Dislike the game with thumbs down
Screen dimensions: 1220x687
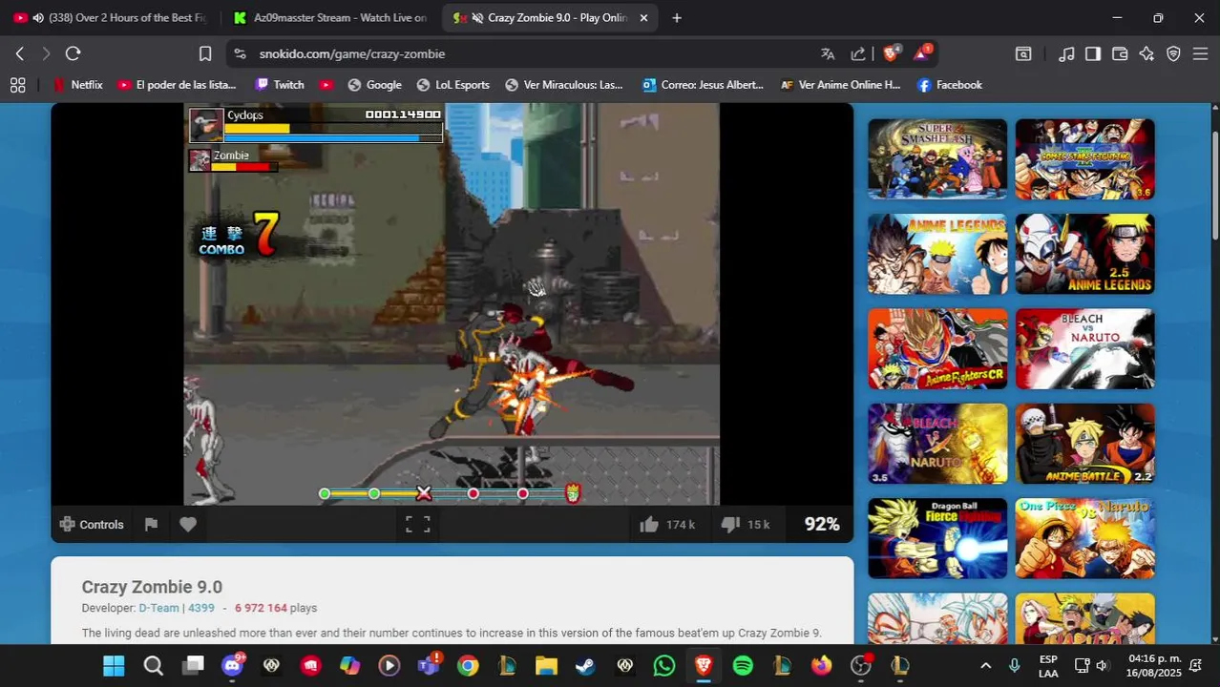[746, 524]
